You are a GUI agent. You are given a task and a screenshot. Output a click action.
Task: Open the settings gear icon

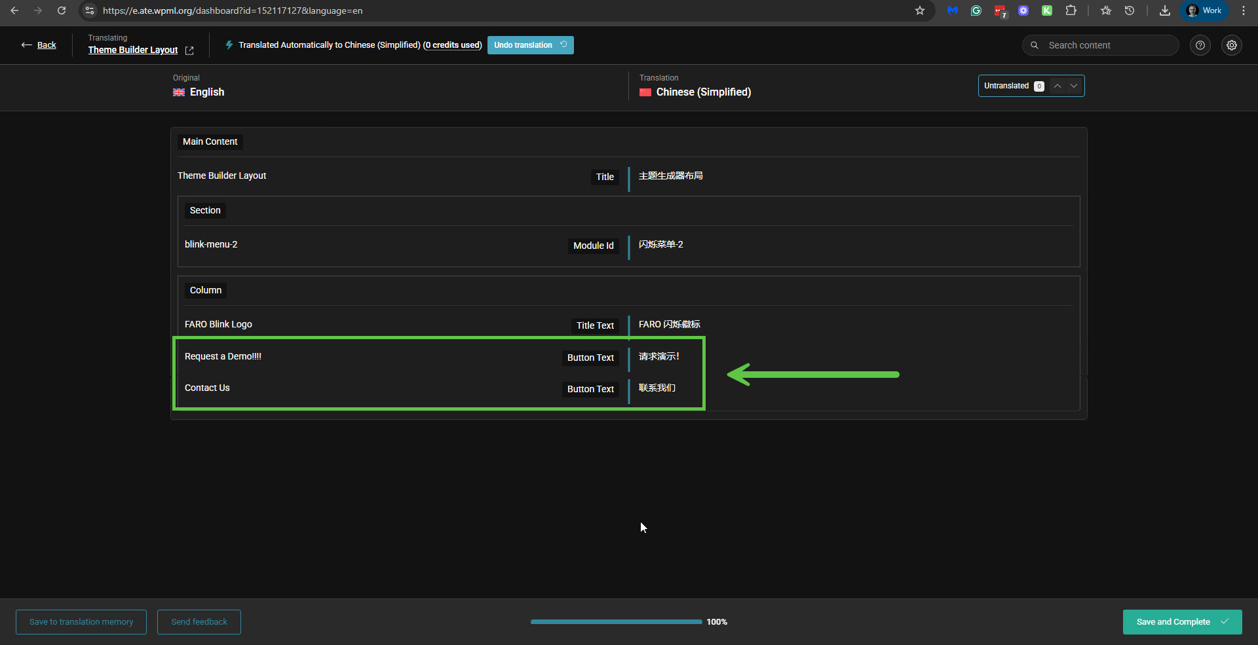pos(1232,45)
